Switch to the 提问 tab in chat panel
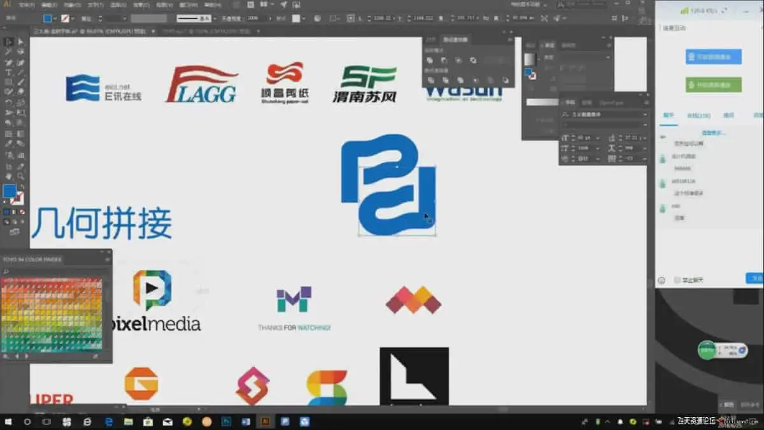 (x=728, y=115)
